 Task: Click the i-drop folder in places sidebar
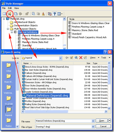(x=9, y=67)
